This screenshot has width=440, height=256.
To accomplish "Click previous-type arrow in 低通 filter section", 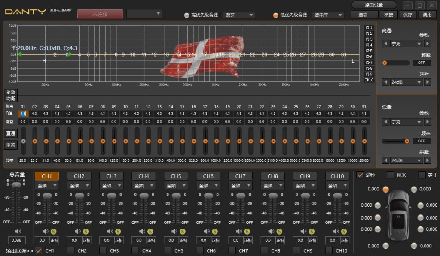I will (x=385, y=122).
